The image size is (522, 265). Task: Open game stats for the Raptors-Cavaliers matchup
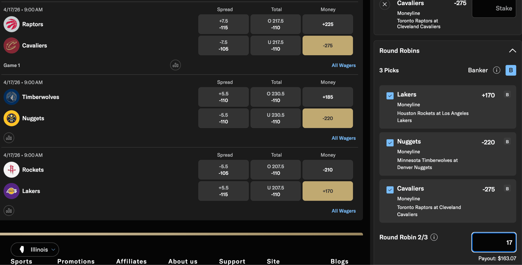[175, 65]
